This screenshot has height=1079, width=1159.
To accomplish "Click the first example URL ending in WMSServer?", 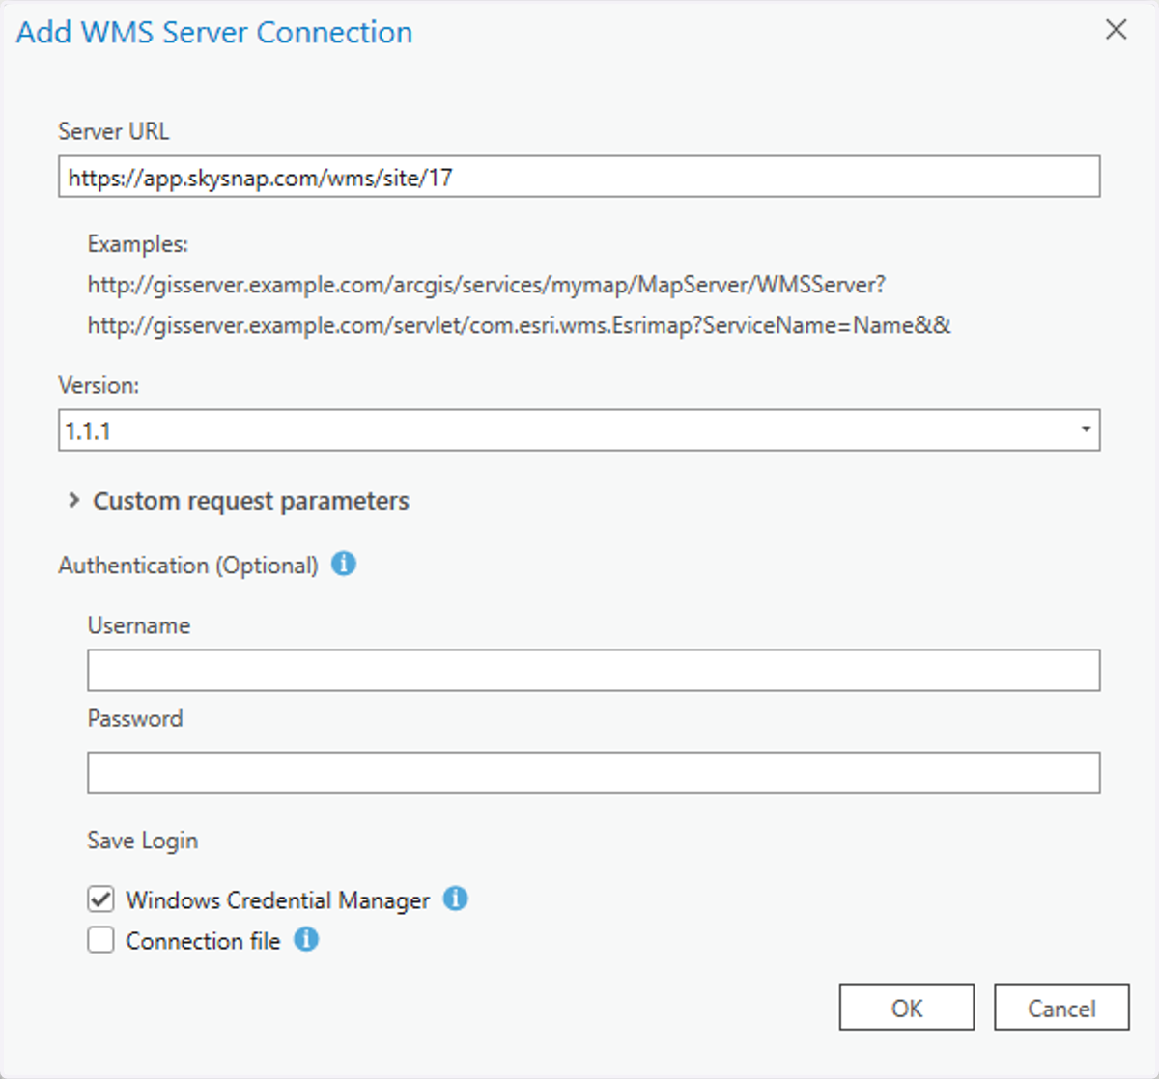I will [487, 285].
